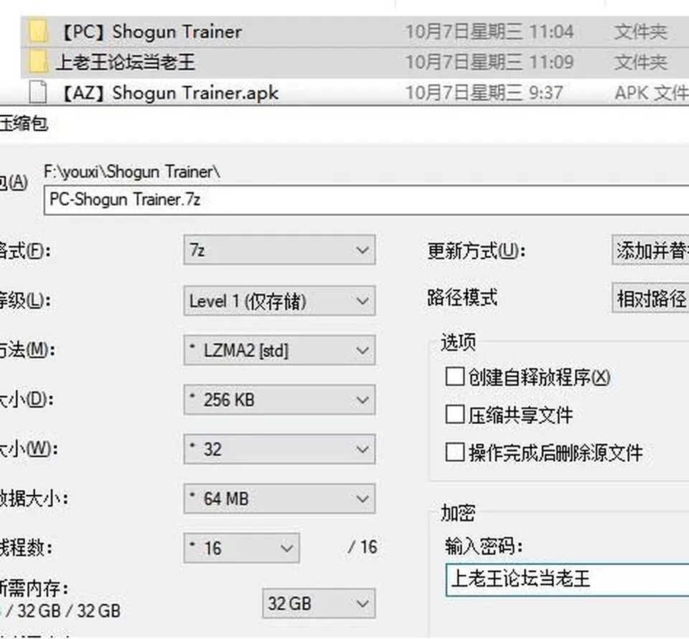Expand the Level 1 (仅存储) compression level dropdown
The image size is (689, 639).
pos(279,300)
